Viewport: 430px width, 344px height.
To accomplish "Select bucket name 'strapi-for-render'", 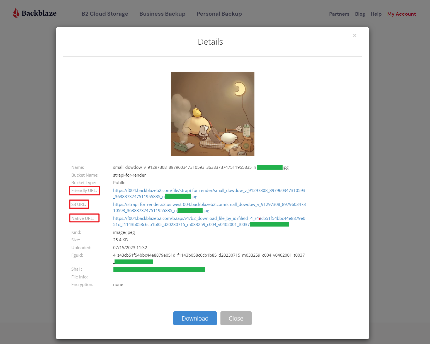I will (x=129, y=175).
